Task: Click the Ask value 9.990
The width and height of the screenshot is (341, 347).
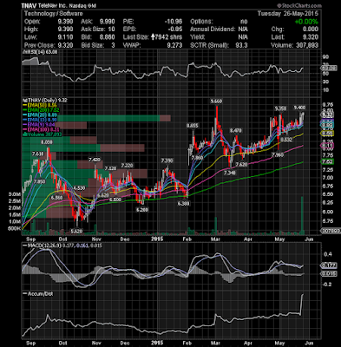Action: 107,22
